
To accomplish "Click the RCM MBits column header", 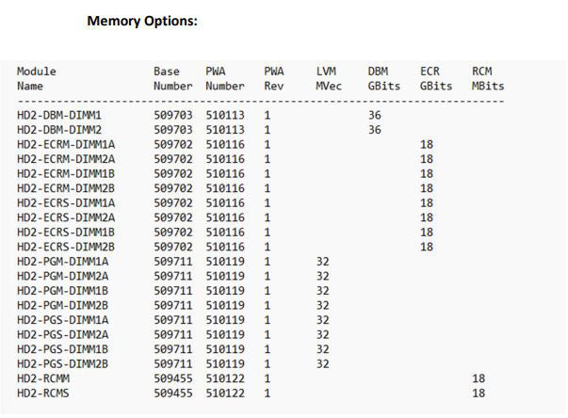I will (487, 78).
